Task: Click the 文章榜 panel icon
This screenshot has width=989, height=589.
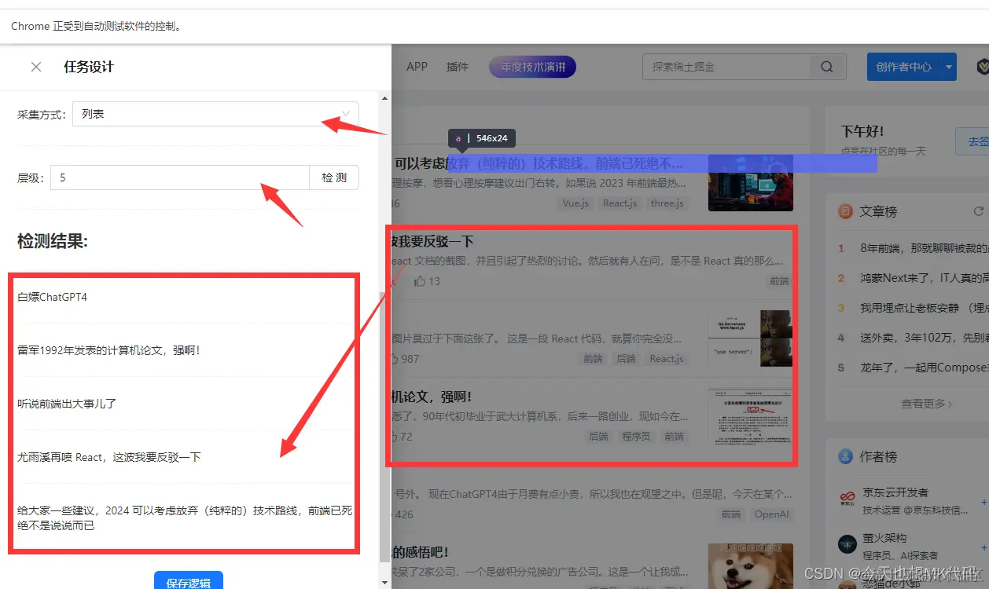Action: tap(846, 211)
